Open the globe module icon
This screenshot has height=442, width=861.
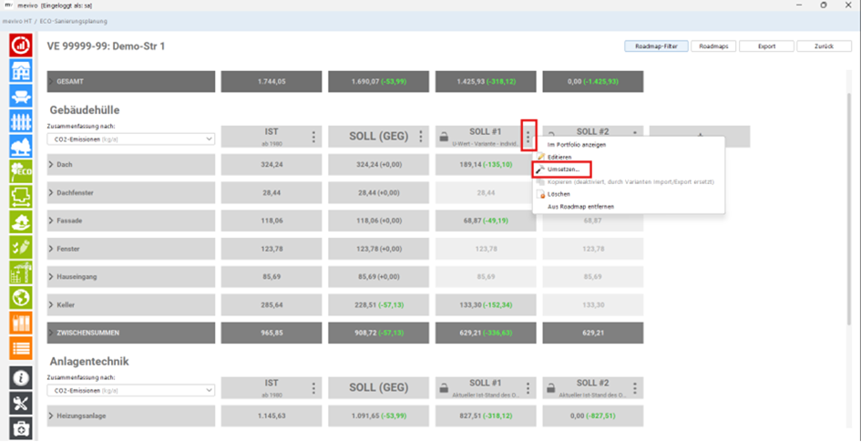tap(22, 298)
